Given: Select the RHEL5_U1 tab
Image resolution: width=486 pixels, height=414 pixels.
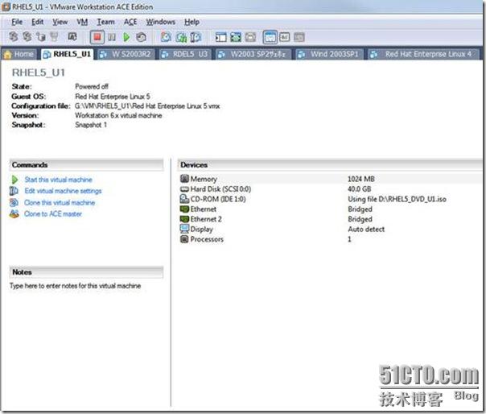Looking at the screenshot, I should (68, 54).
